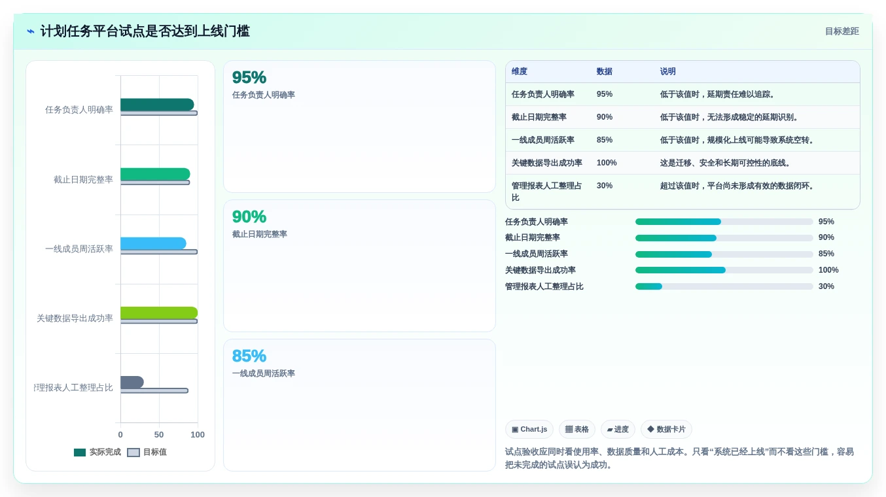Click the 数据 column header
This screenshot has width=886, height=497.
click(x=605, y=72)
